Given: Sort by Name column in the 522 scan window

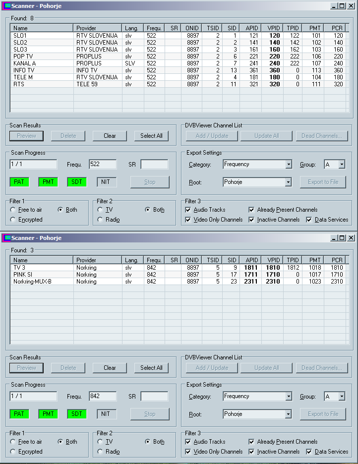Looking at the screenshot, I should click(42, 28).
